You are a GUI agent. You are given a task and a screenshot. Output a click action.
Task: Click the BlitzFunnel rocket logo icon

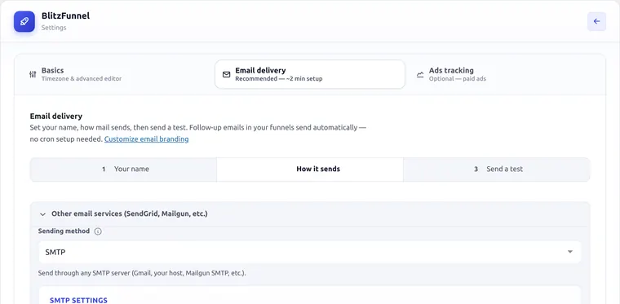click(24, 21)
